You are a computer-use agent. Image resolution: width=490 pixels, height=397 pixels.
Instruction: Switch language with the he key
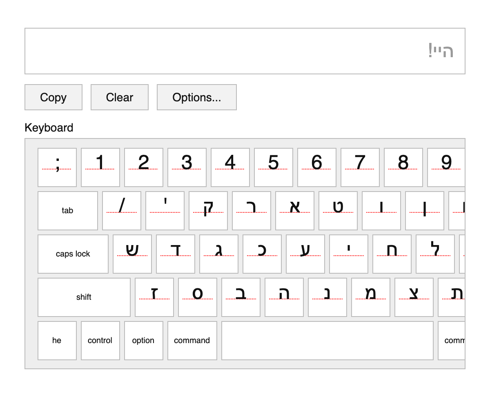click(x=57, y=340)
